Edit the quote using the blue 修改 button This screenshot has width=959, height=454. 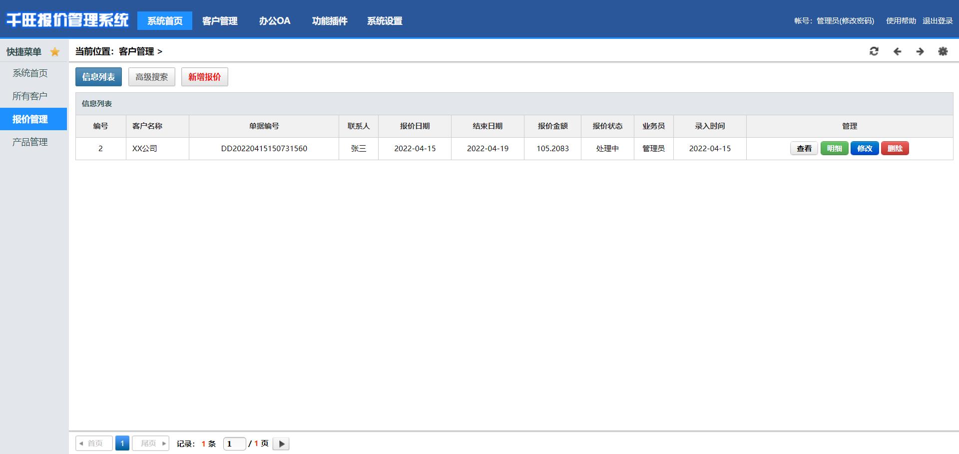coord(865,149)
